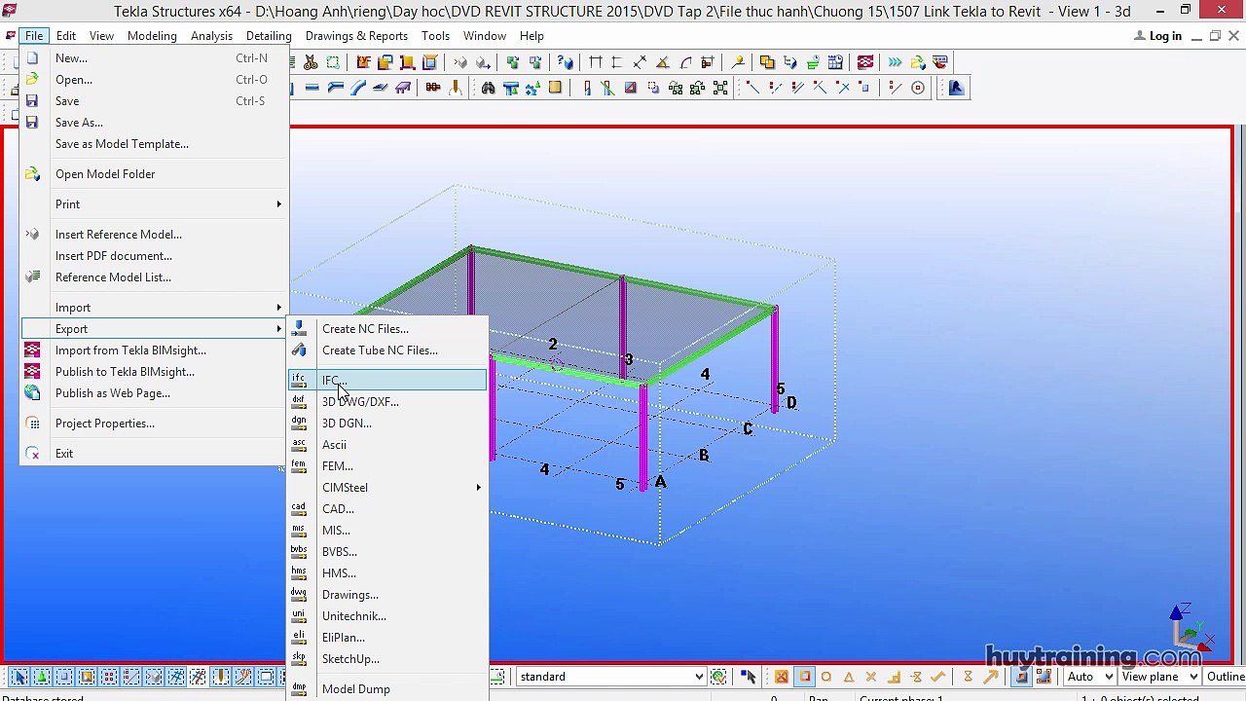
Task: Click the skp icon beside SketchUp
Action: tap(299, 658)
